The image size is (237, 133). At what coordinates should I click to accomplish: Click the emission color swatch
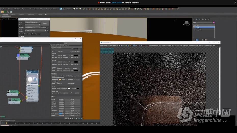tap(76, 71)
